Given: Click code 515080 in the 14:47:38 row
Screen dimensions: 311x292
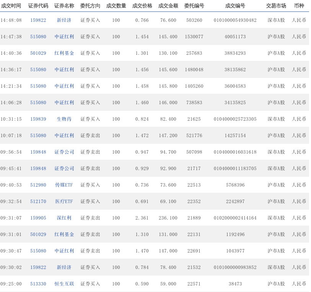Looking at the screenshot, I should 38,37.
